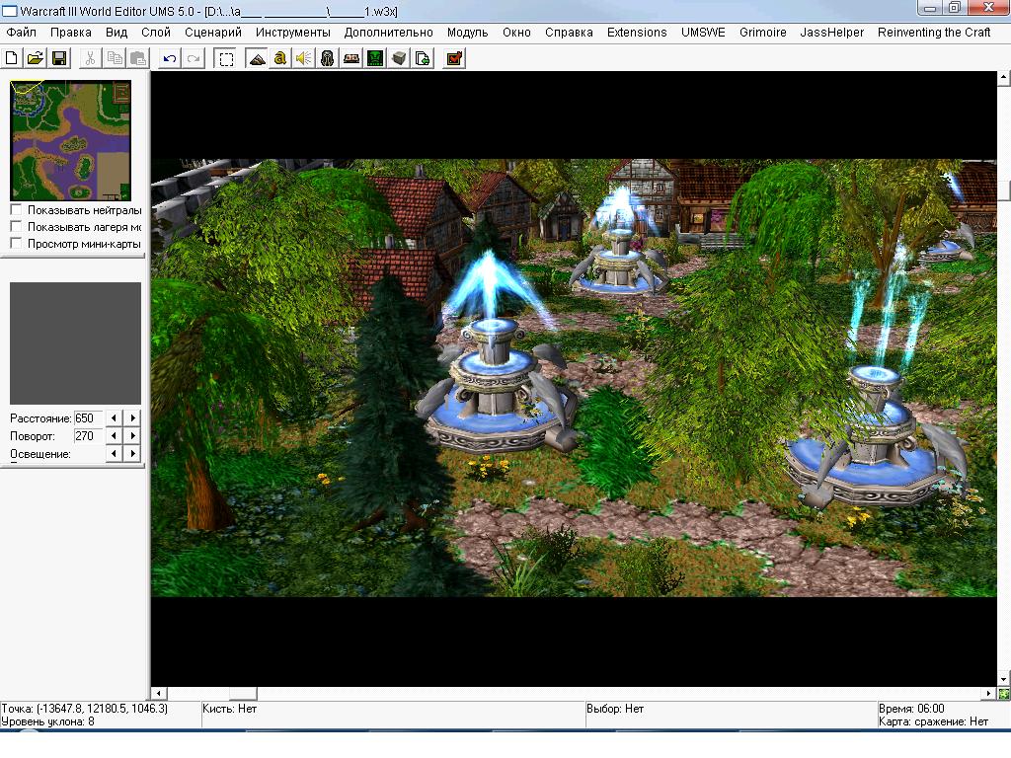
Task: Open the Extensions menu
Action: pyautogui.click(x=637, y=33)
